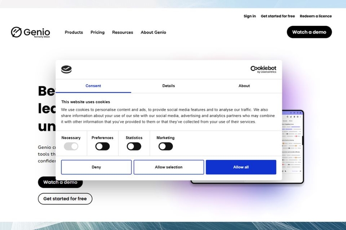Viewport: 346px width, 230px height.
Task: Open the Resources menu
Action: [x=122, y=32]
